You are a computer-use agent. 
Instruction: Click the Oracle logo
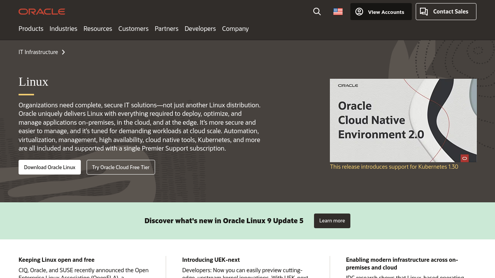tap(42, 12)
